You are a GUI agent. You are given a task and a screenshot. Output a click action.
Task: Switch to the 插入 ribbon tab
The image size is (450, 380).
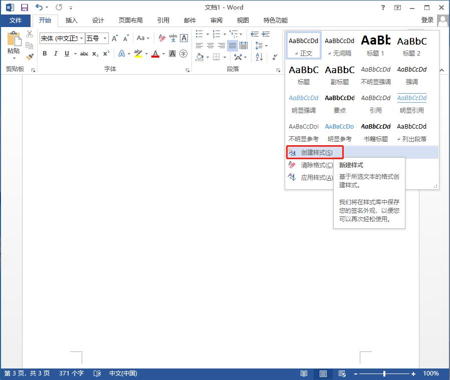click(x=72, y=21)
